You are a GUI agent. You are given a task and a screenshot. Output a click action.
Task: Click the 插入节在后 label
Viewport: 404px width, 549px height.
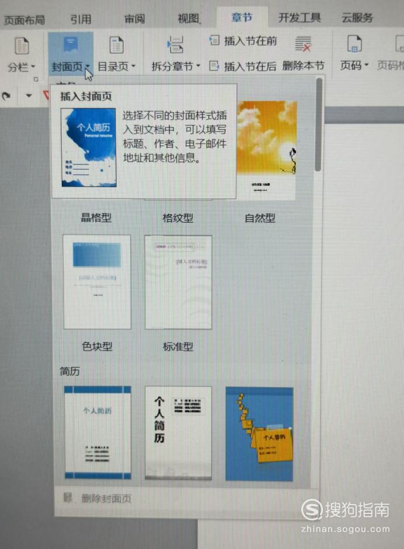point(250,66)
